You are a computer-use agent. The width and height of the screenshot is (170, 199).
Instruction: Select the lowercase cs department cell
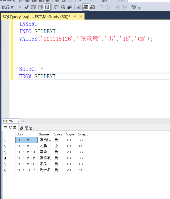click(84, 170)
